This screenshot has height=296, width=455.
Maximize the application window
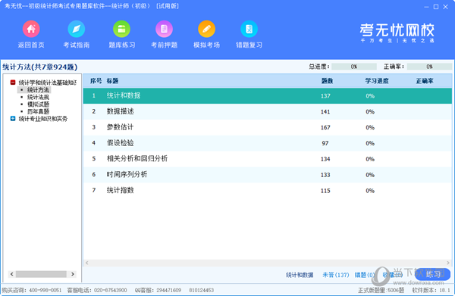[436, 7]
